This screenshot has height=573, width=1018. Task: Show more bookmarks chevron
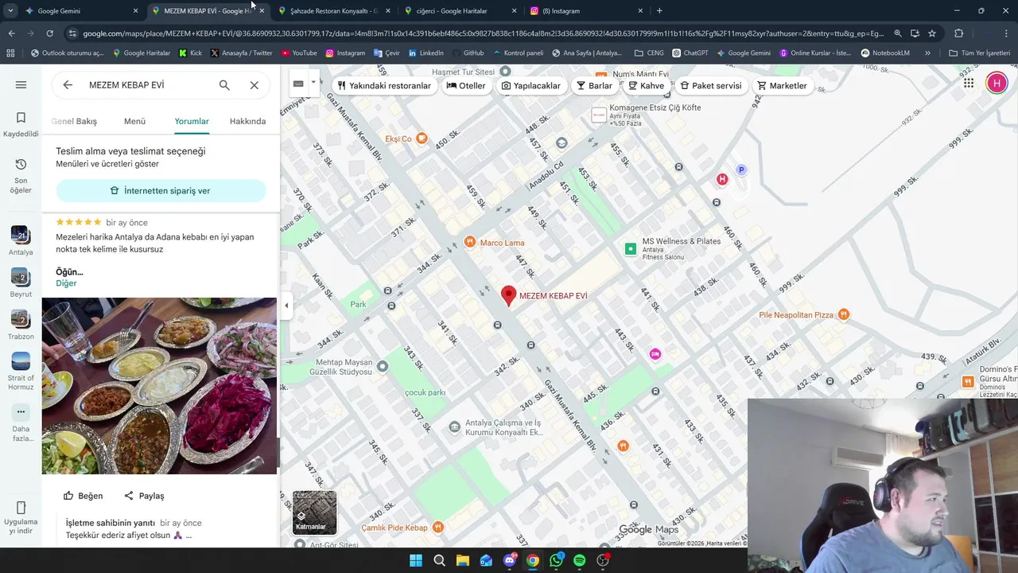[x=927, y=53]
